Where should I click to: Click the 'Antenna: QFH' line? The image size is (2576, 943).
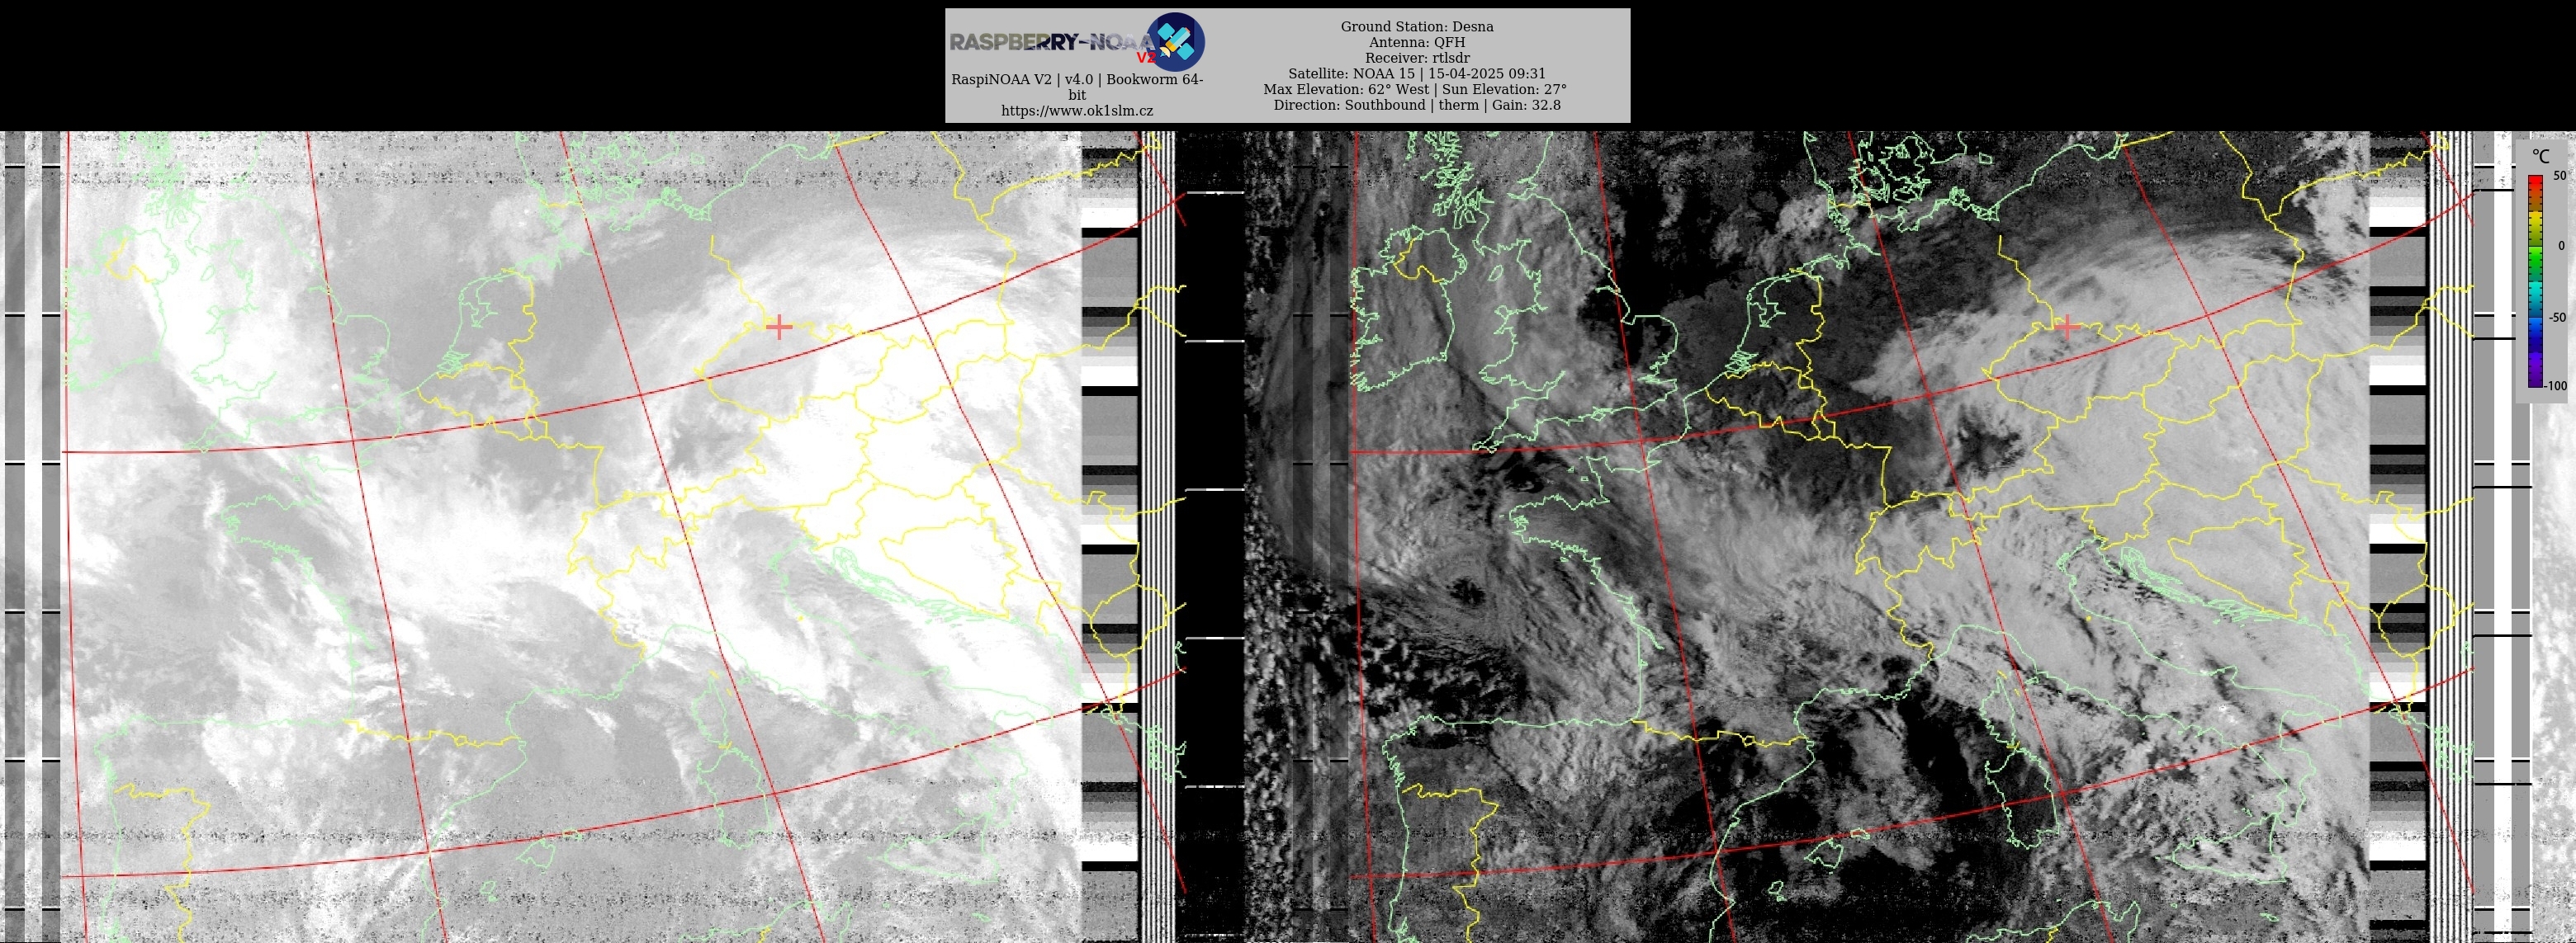[x=1417, y=43]
